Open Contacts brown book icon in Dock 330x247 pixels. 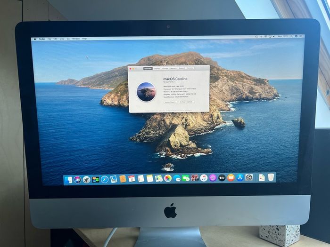pos(123,179)
